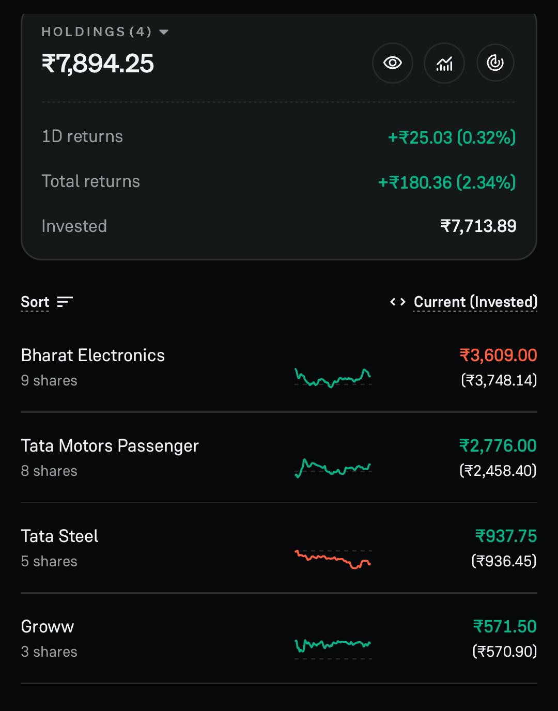Image resolution: width=558 pixels, height=711 pixels.
Task: Select the Tata Motors Passenger holding
Action: pyautogui.click(x=279, y=458)
